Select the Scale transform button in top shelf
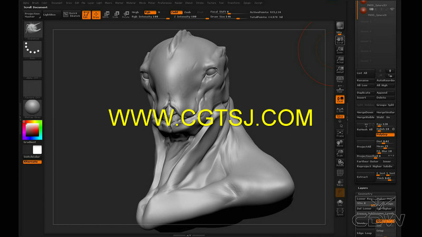The width and height of the screenshot is (422, 237). [116, 15]
